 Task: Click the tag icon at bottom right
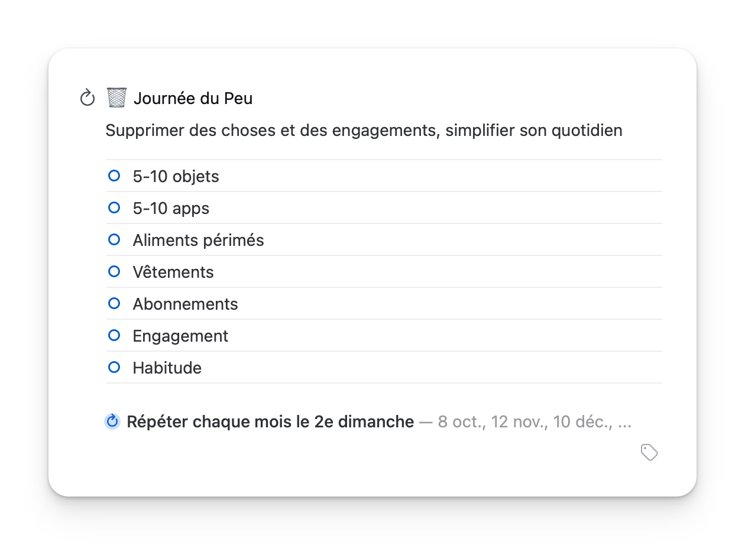coord(649,453)
